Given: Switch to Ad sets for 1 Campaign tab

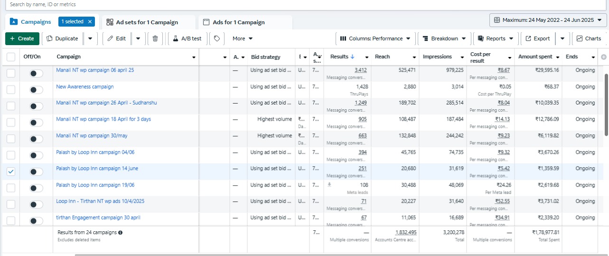Looking at the screenshot, I should [x=147, y=22].
